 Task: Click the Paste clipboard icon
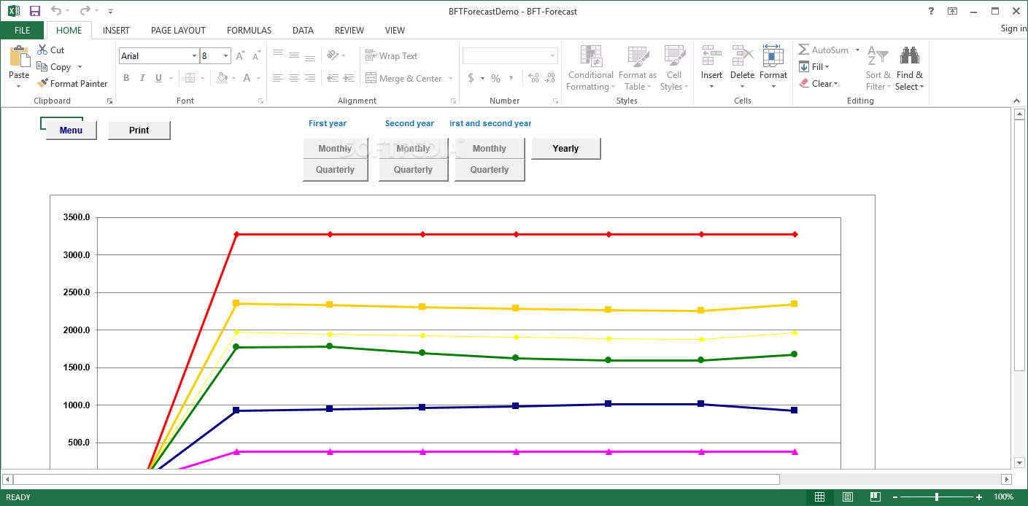pos(19,58)
